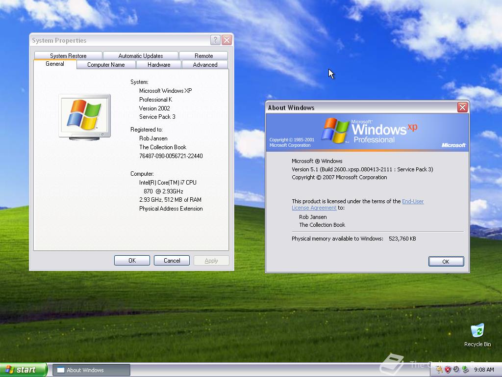Click the 'Physical Address Extension' text
The height and width of the screenshot is (377, 502).
tap(171, 209)
